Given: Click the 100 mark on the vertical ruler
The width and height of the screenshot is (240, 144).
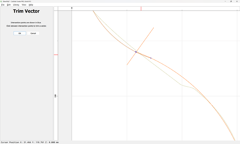Looking at the screenshot, I should [55, 95].
